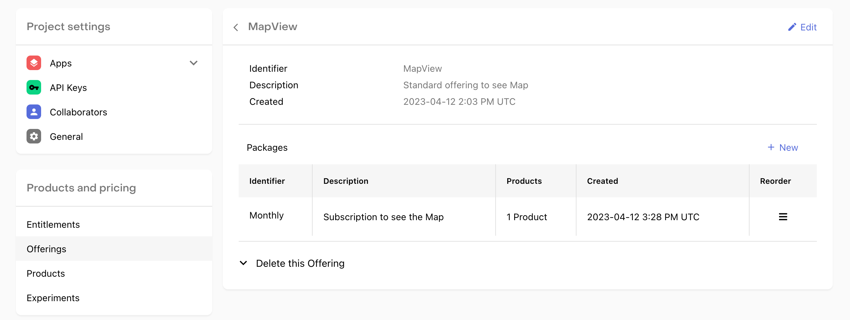Click the gray General gear icon
850x320 pixels.
(x=34, y=136)
